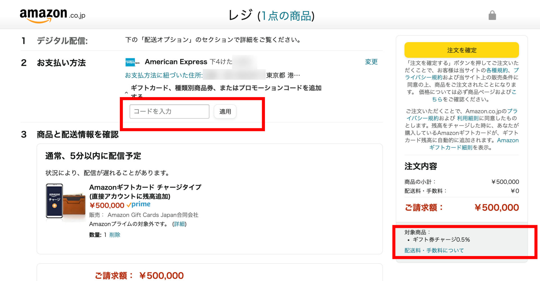This screenshot has width=540, height=281.
Task: Focus the コードを入力 code field
Action: 169,111
